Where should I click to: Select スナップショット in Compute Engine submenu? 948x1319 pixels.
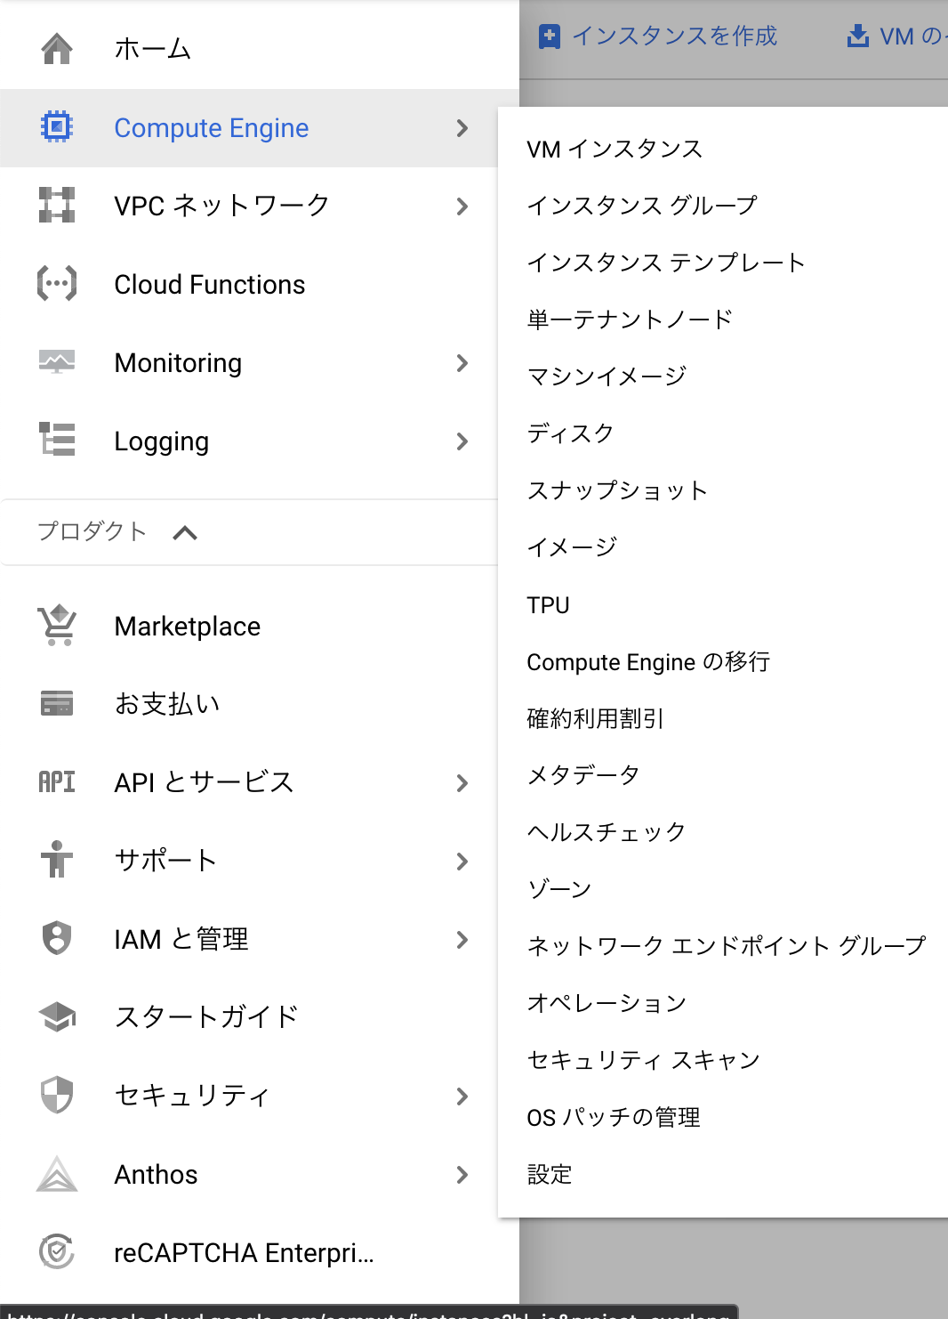click(x=617, y=490)
